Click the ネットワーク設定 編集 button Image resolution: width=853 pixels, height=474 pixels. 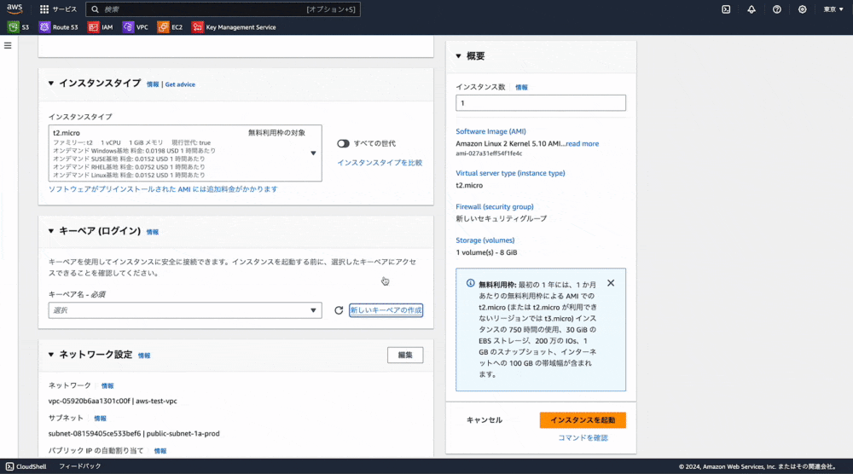[x=405, y=355]
